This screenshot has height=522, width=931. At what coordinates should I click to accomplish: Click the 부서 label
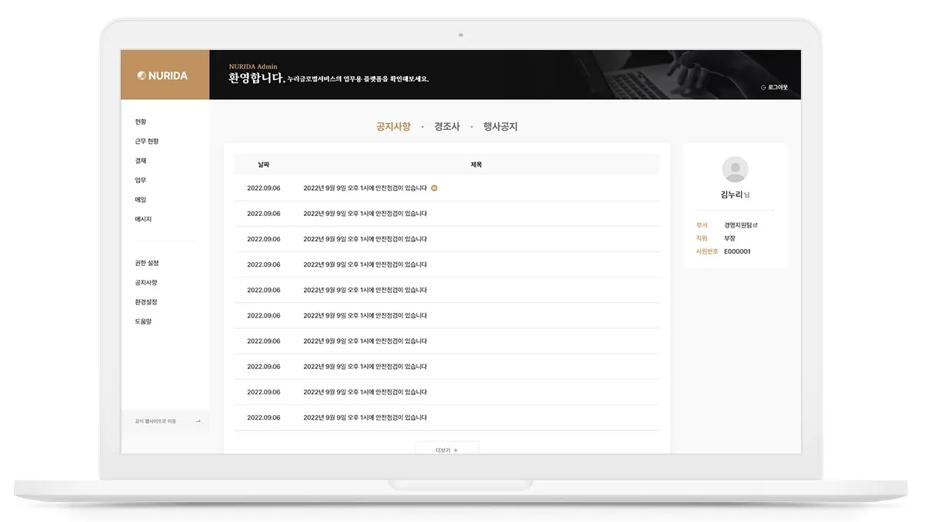702,225
